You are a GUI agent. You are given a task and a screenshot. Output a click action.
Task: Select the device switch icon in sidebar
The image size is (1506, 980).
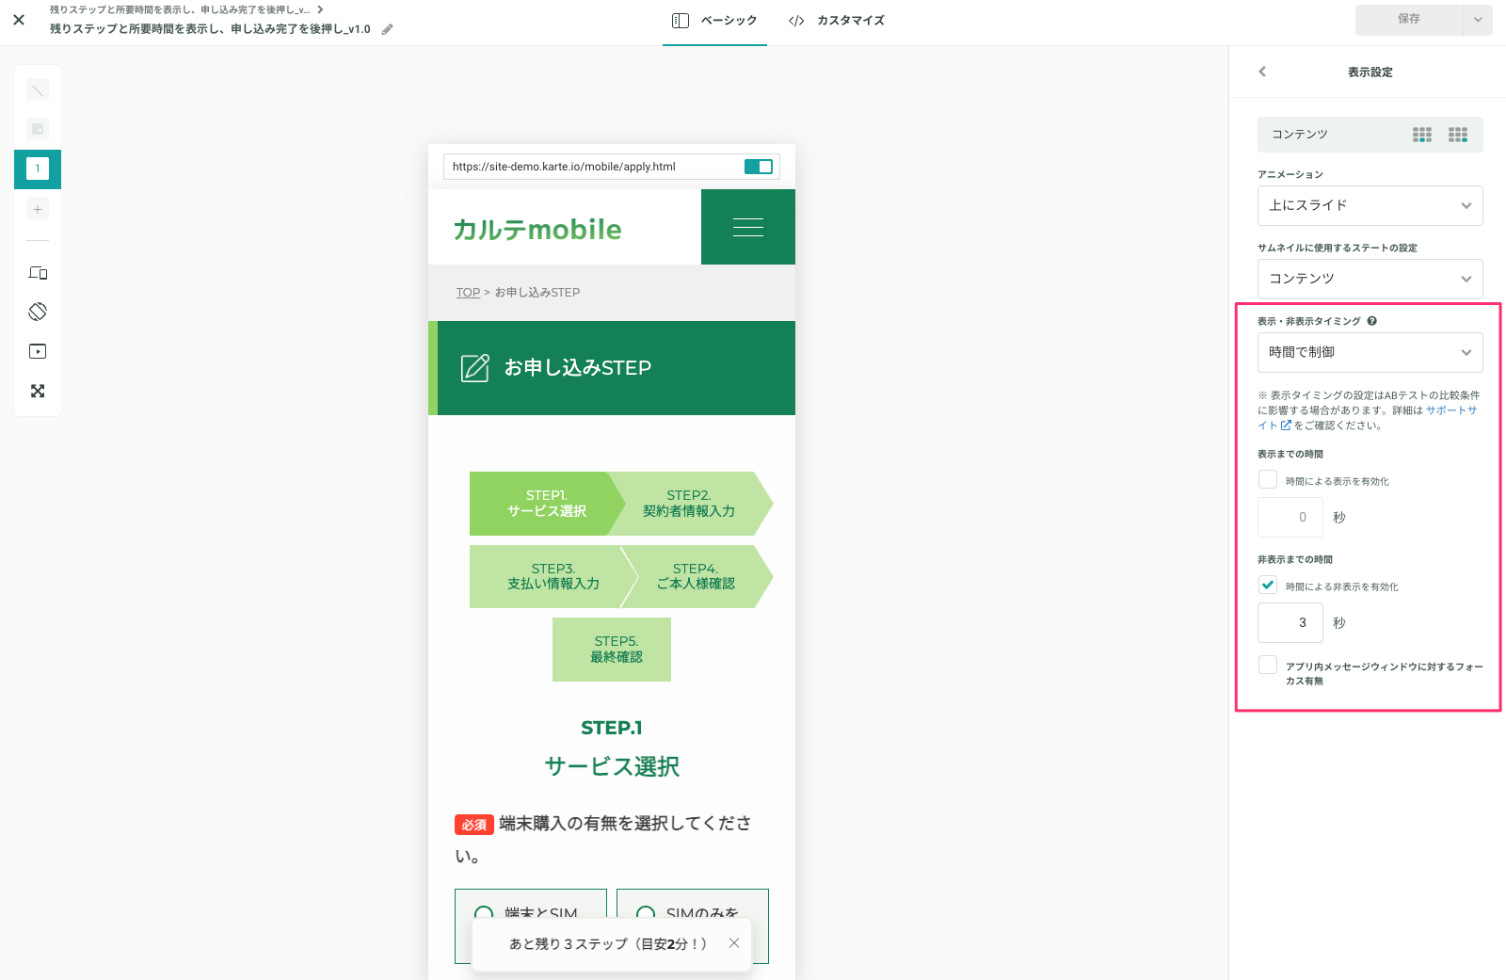click(x=38, y=273)
